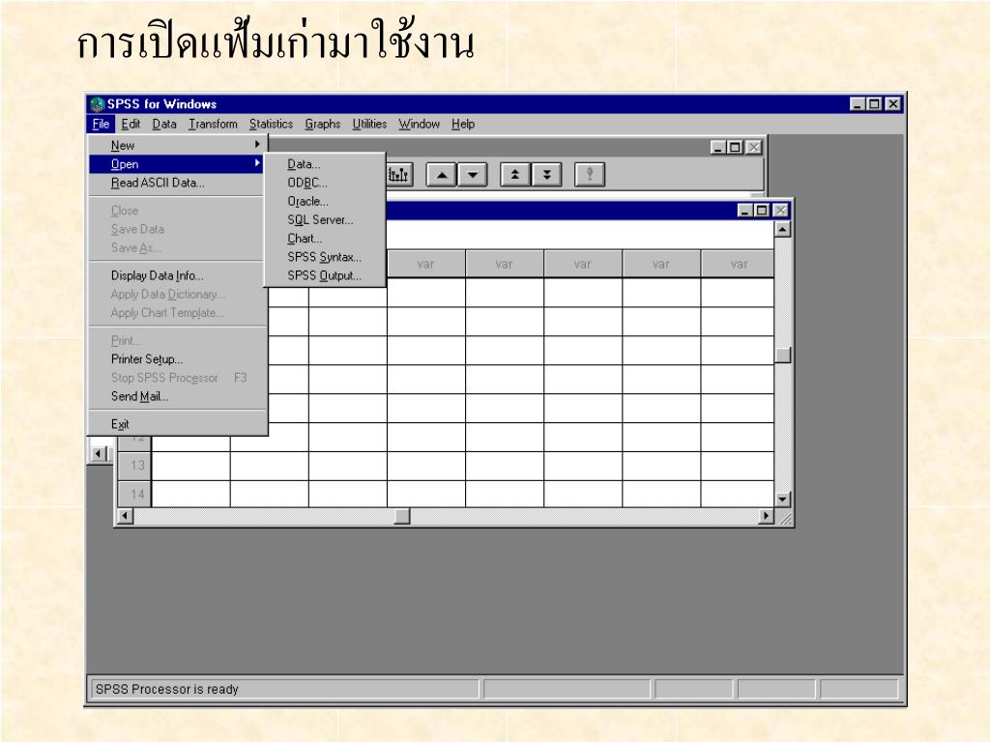Choose Printer Setup...

[177, 359]
